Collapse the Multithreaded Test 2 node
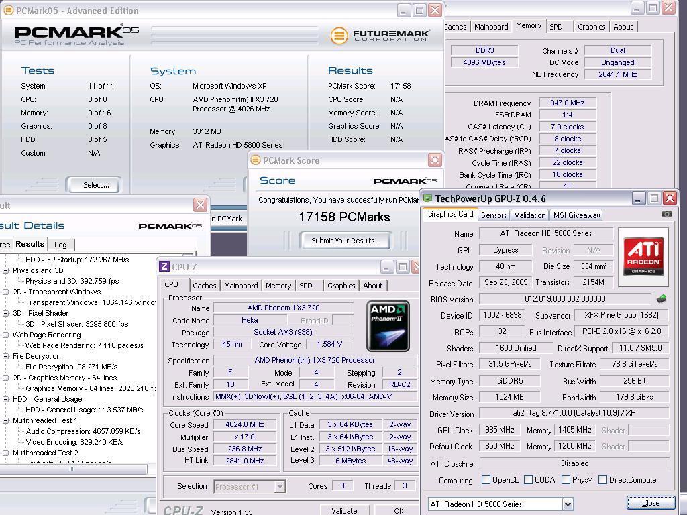687x515 pixels. tap(6, 453)
